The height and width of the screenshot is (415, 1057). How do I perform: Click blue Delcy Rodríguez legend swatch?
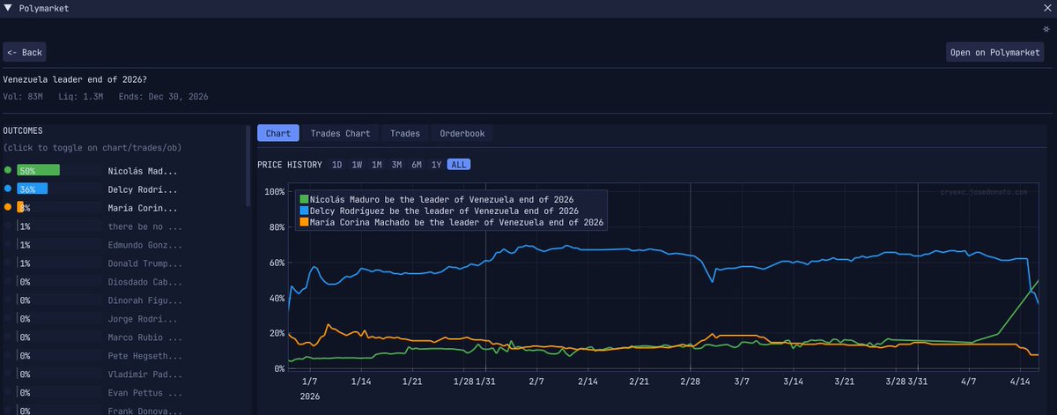click(x=305, y=211)
